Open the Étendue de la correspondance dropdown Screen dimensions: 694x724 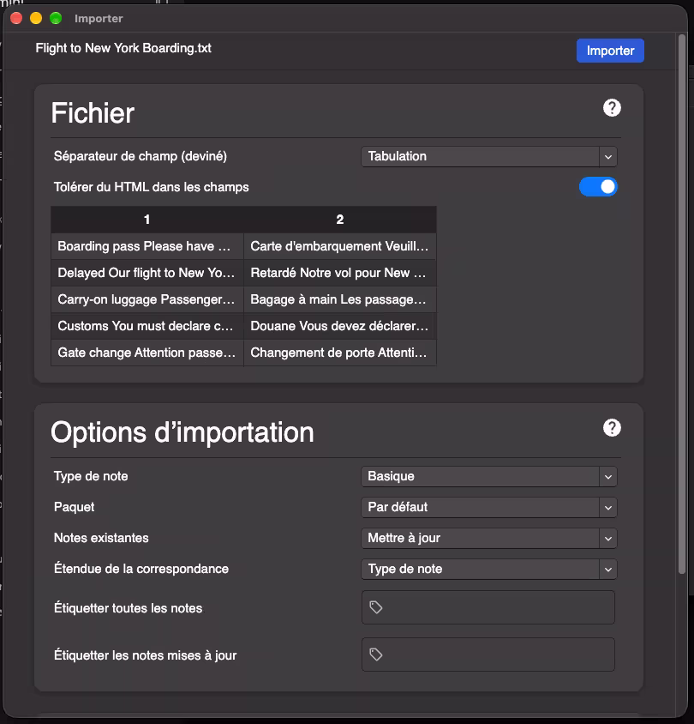[x=488, y=570]
